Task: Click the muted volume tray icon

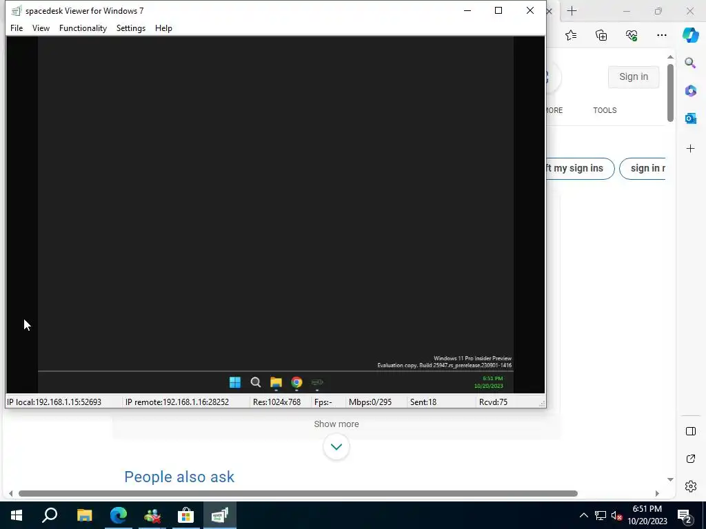Action: [617, 515]
